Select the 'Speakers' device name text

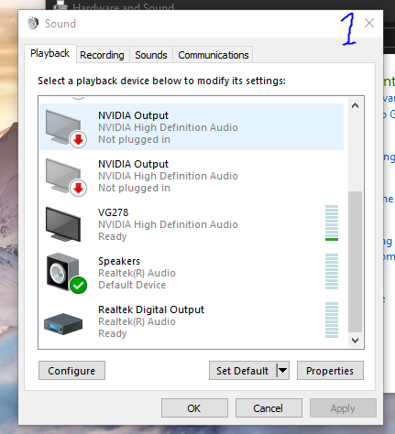(119, 261)
